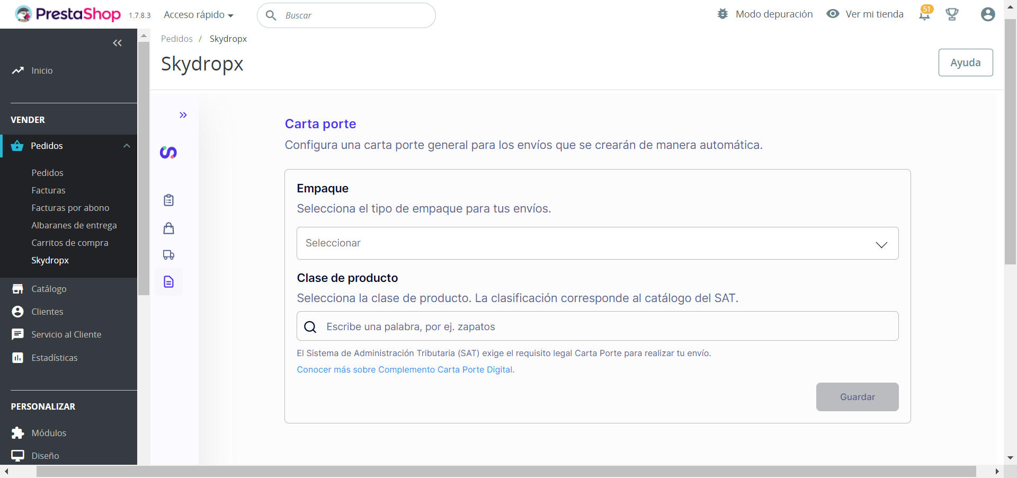
Task: Open the user profile avatar icon
Action: coord(988,14)
